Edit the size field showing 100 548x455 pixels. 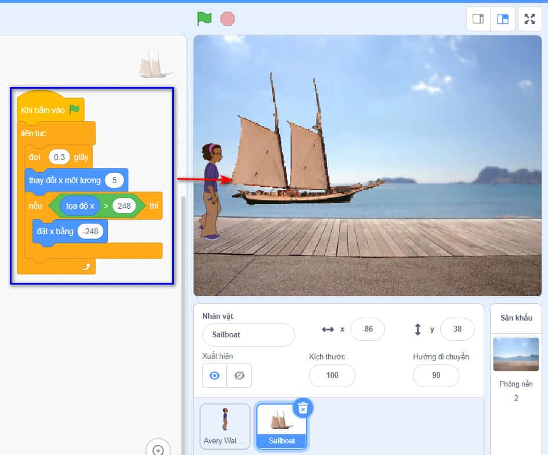click(x=332, y=375)
